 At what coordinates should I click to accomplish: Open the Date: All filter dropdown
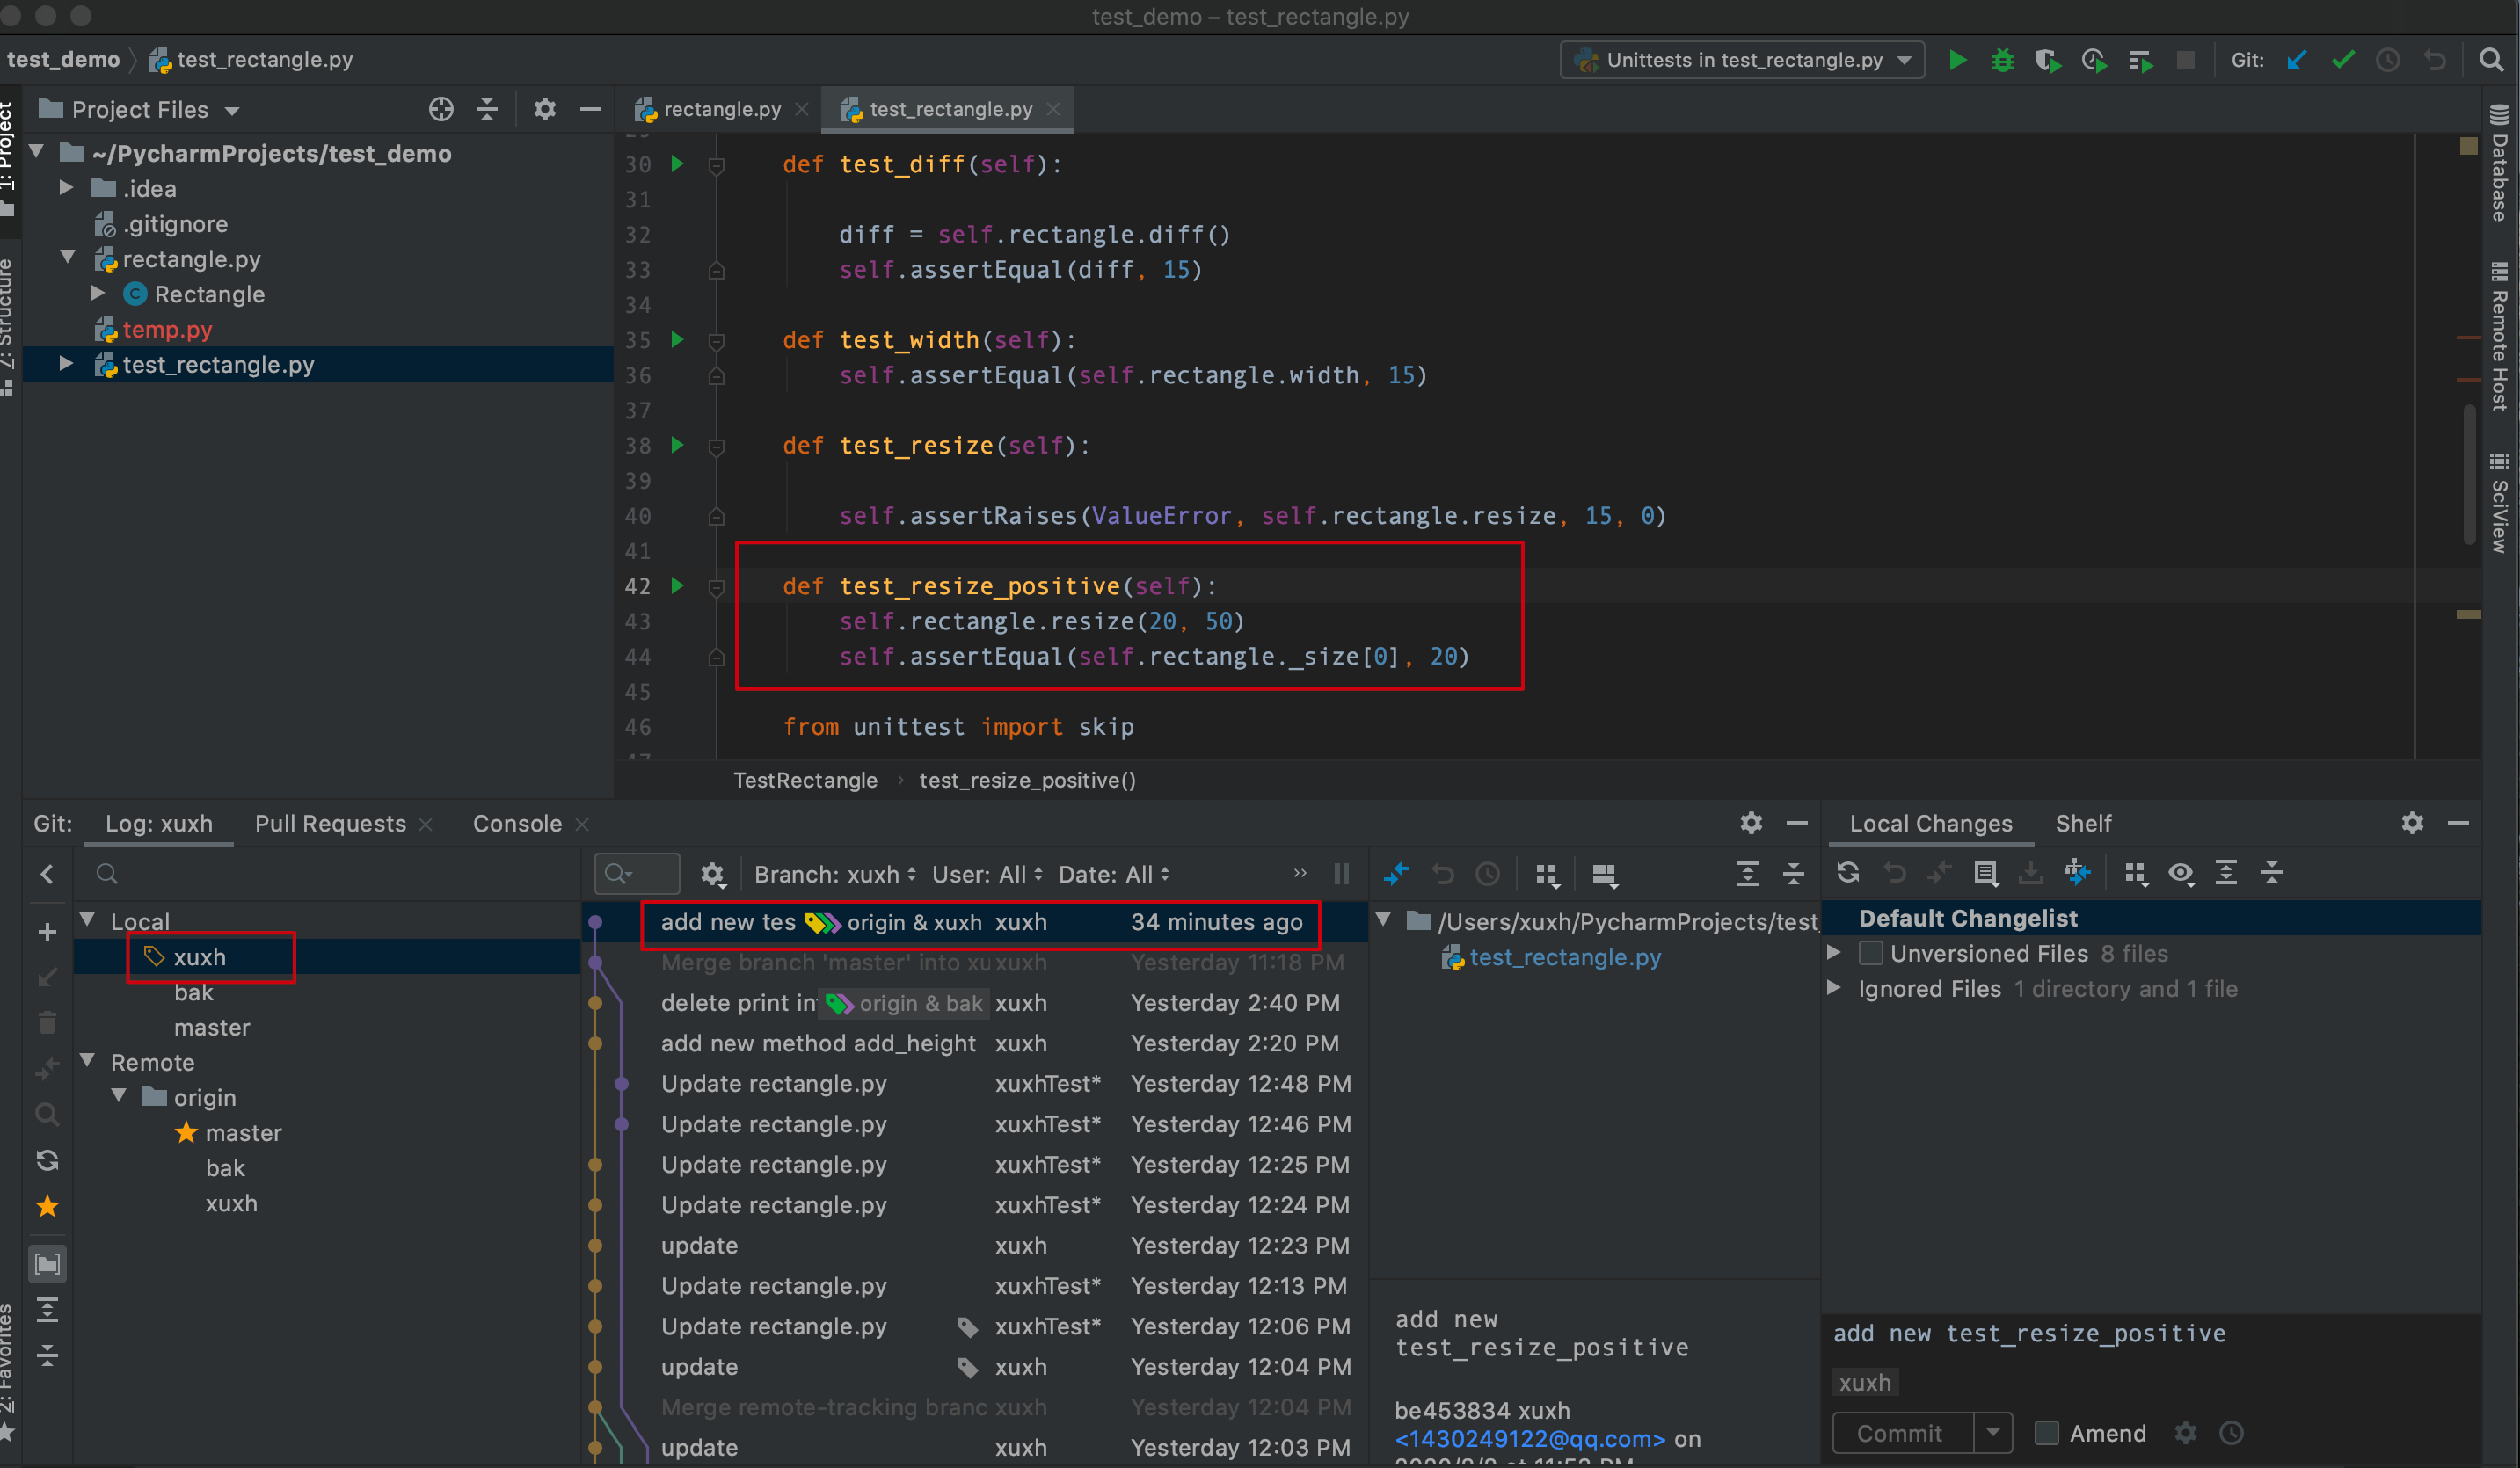pyautogui.click(x=1114, y=874)
